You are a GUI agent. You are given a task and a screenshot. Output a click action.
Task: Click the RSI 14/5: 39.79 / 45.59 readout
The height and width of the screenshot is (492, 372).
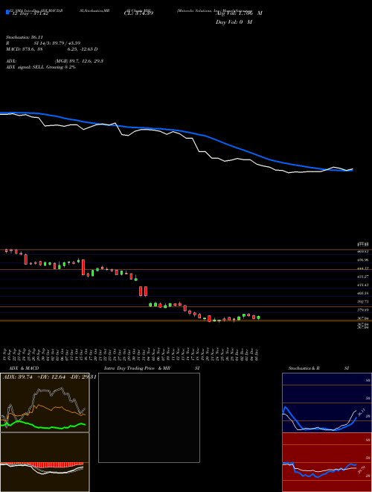click(44, 43)
